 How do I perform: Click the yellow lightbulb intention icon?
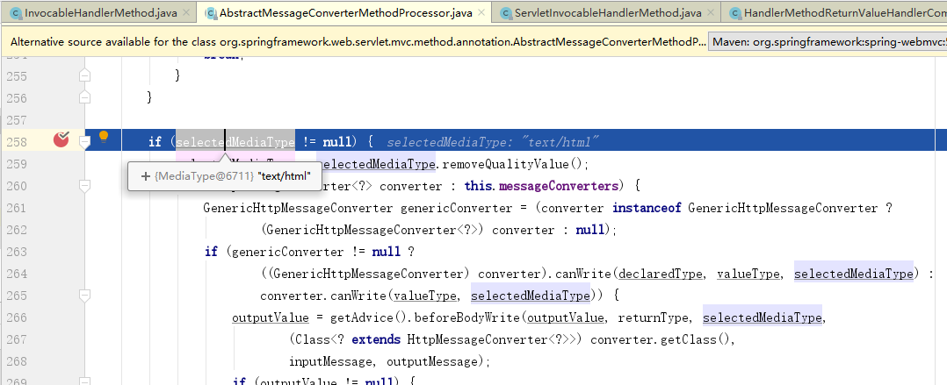click(104, 137)
